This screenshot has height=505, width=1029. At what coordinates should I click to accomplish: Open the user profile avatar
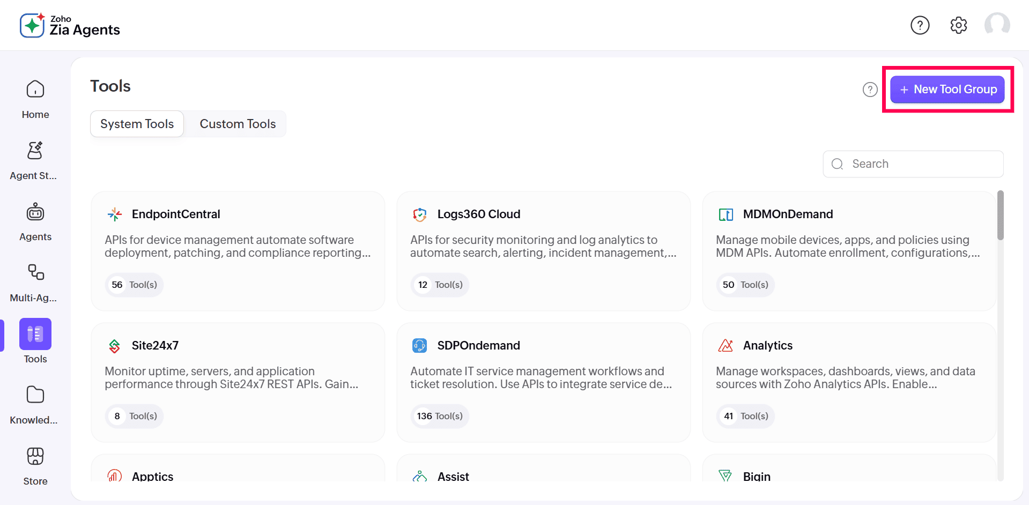997,25
